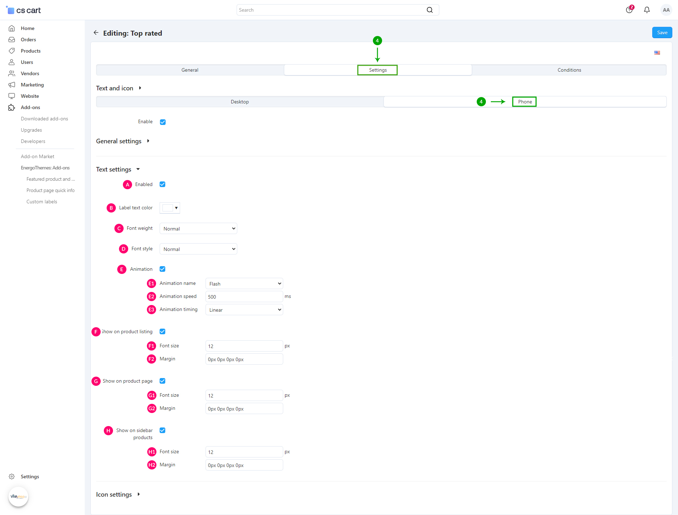The width and height of the screenshot is (678, 515).
Task: Toggle Show on product page checkbox
Action: tap(162, 381)
